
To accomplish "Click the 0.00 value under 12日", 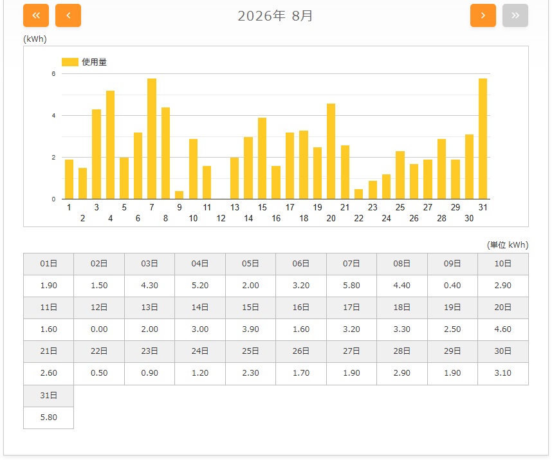I will click(99, 329).
